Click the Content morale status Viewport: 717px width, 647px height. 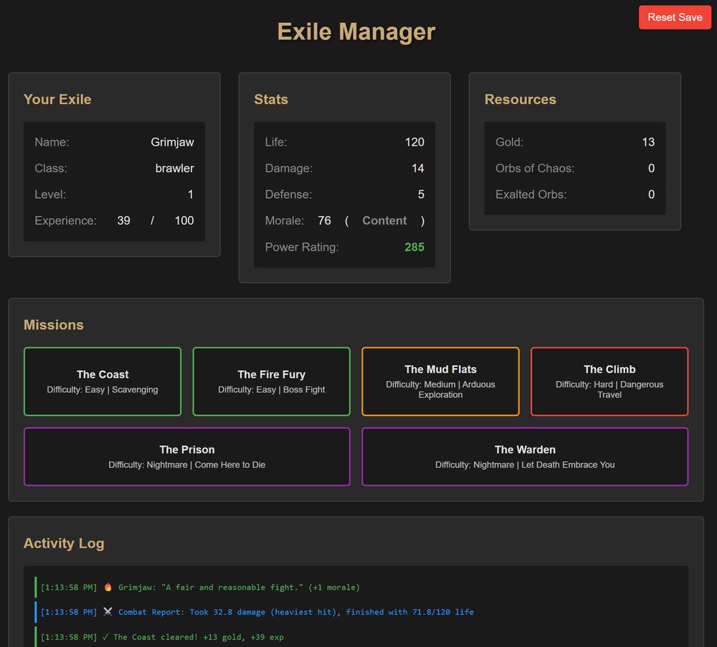[384, 220]
